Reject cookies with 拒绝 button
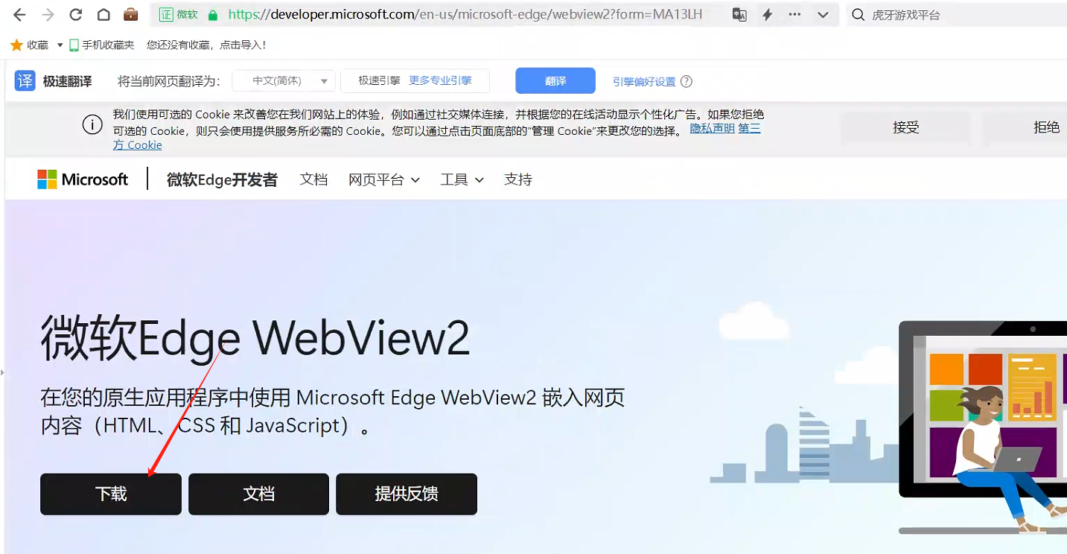The width and height of the screenshot is (1067, 554). pyautogui.click(x=1025, y=127)
